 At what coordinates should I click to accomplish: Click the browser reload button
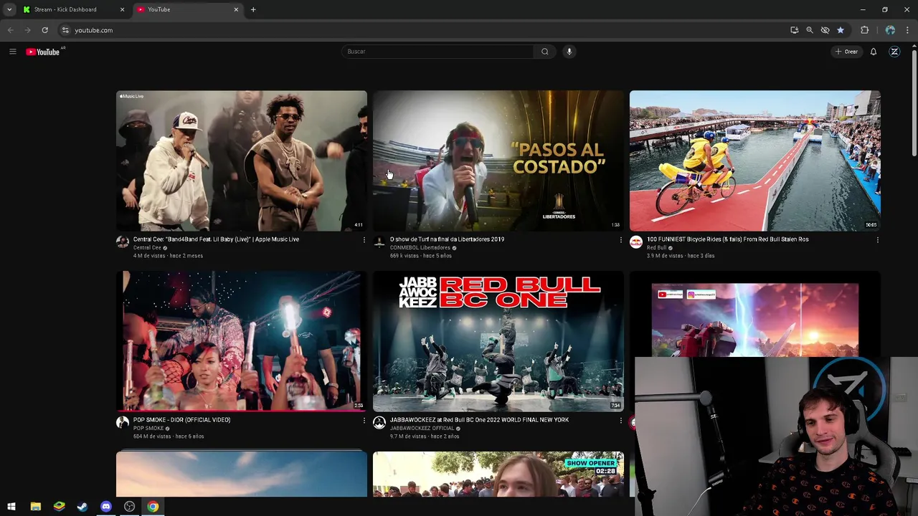[44, 30]
